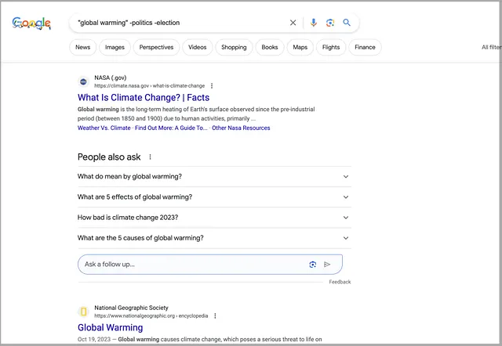Click the nationalgeographic.org URL text

[151, 315]
